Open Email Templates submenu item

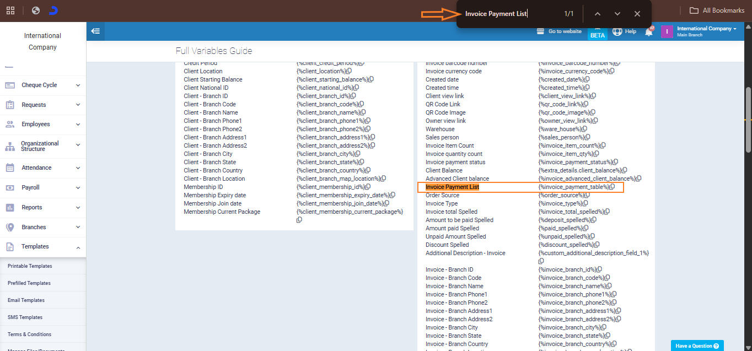(26, 300)
